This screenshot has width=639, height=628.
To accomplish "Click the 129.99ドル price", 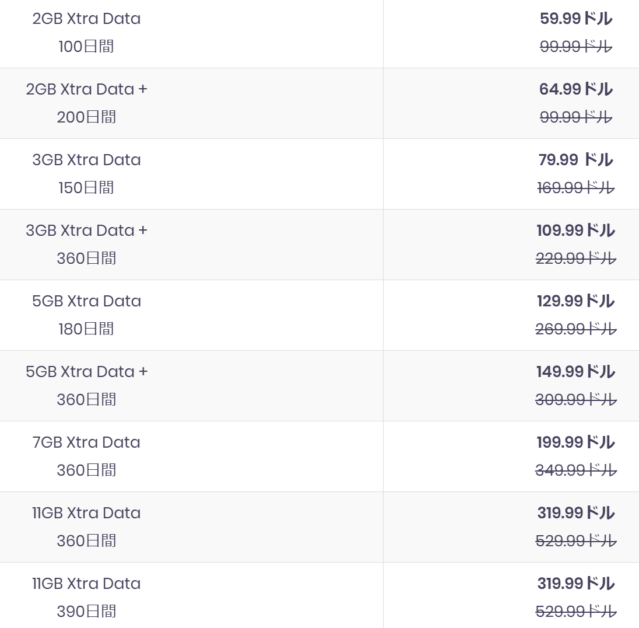I will coord(576,301).
